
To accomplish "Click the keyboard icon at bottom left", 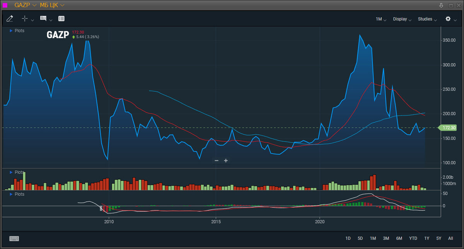I will coord(14,239).
